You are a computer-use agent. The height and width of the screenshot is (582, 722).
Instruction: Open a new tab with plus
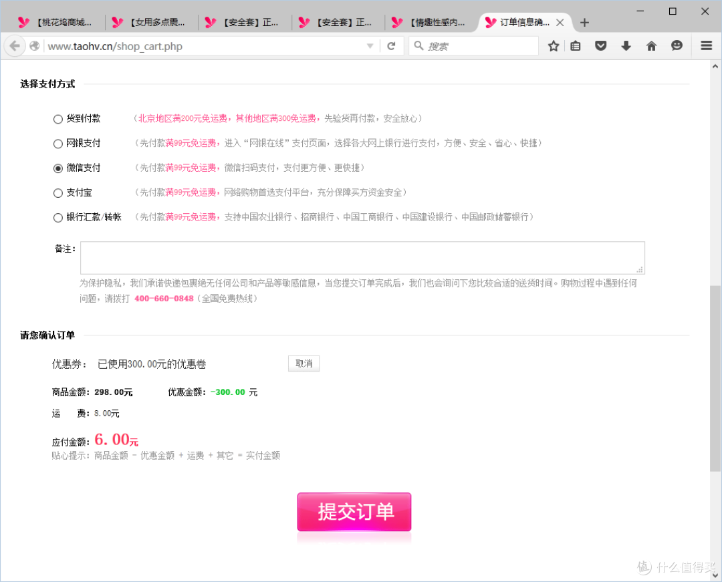584,23
